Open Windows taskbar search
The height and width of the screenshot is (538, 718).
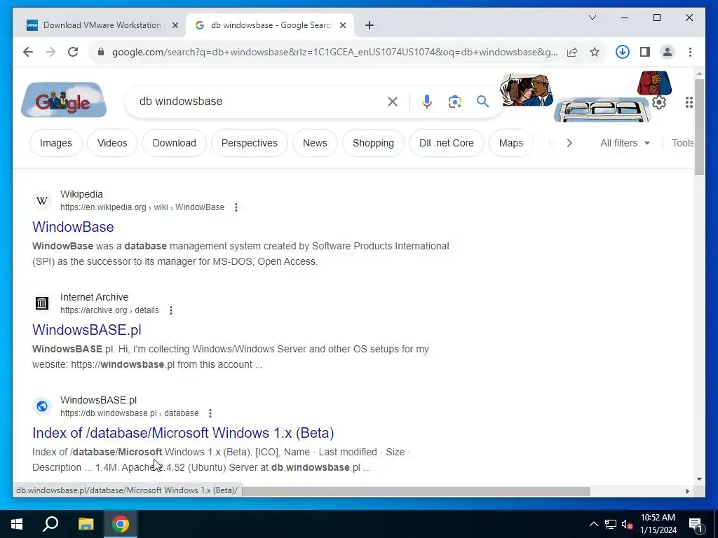50,524
